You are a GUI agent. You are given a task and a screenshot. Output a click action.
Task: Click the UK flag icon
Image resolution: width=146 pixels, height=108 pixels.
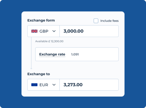tap(34, 31)
